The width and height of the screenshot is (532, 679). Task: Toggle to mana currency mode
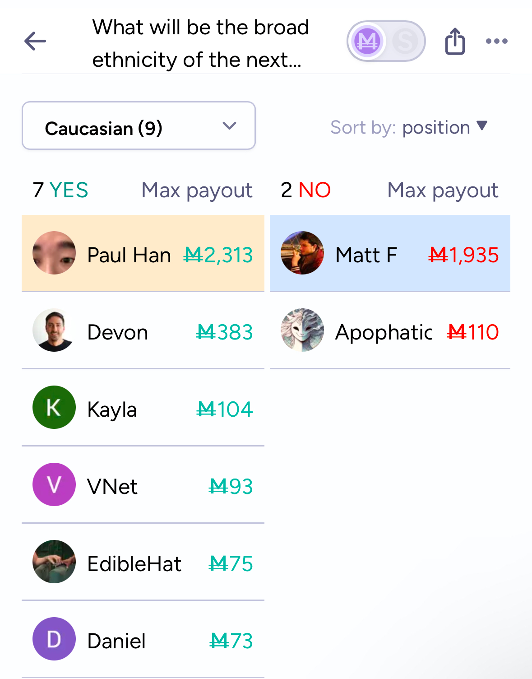point(367,42)
